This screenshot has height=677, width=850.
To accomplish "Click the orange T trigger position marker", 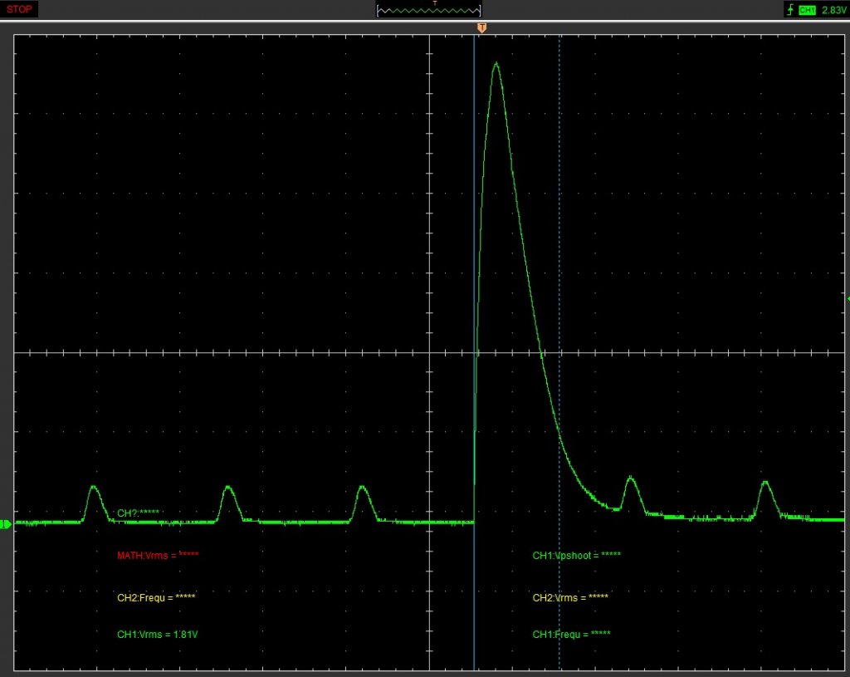I will tap(481, 27).
